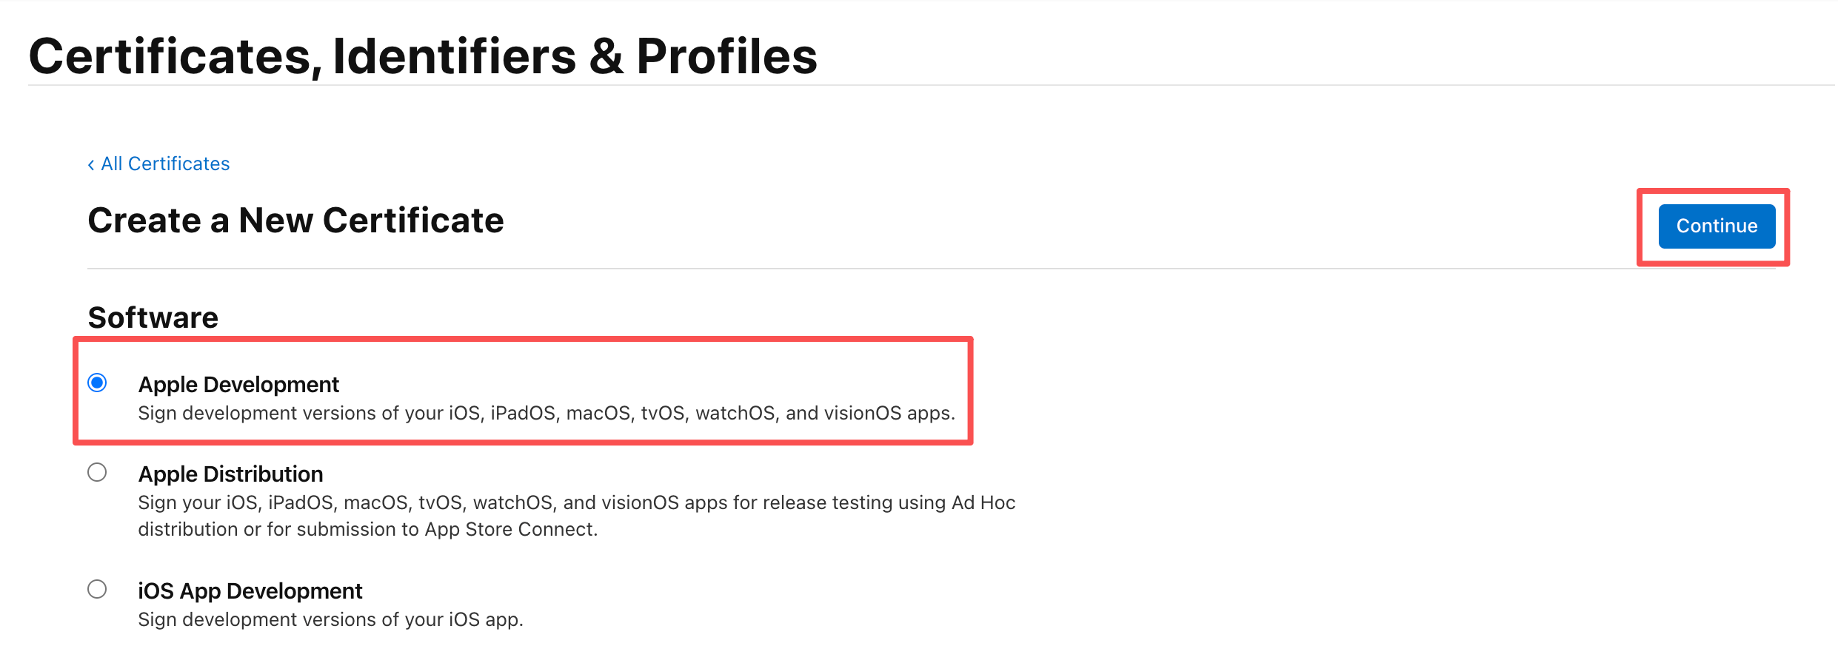
Task: Click the 'Sign development versions of your iOS app' text
Action: pos(330,619)
